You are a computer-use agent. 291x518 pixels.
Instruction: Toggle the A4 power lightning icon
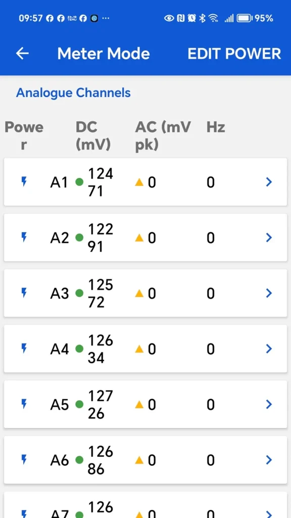(x=24, y=348)
